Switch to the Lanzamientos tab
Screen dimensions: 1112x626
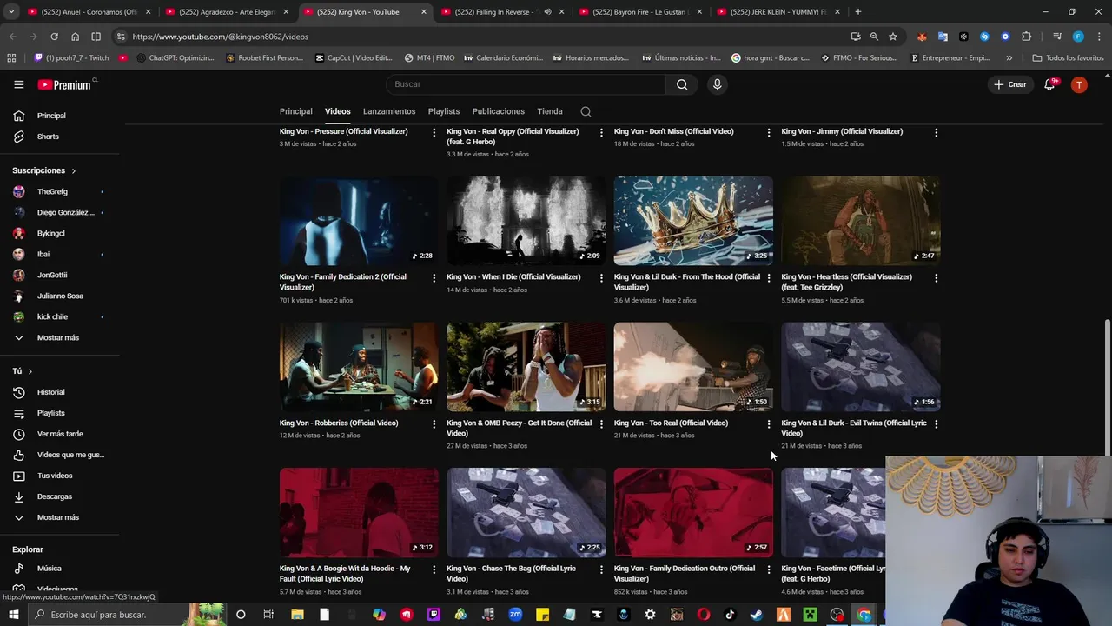point(389,111)
